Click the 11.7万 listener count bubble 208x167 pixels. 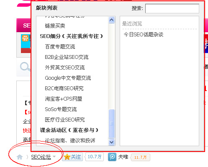point(140,157)
